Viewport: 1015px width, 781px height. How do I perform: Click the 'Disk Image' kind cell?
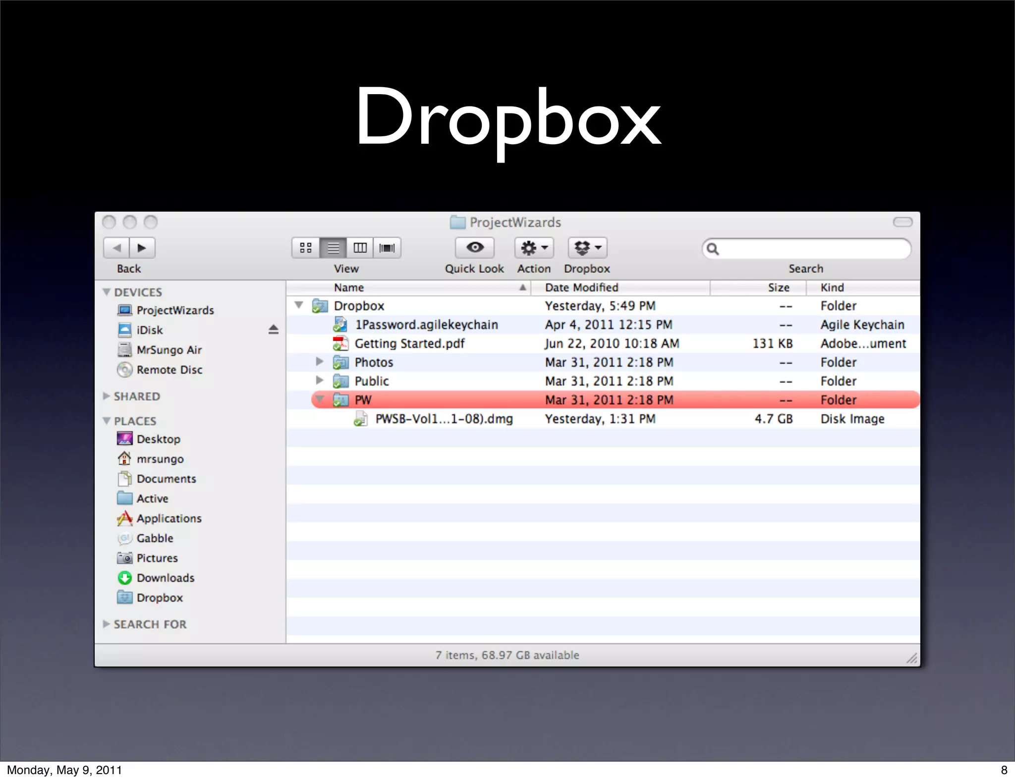point(852,419)
